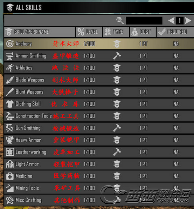Click the Medicine first aid kit icon

10,176
